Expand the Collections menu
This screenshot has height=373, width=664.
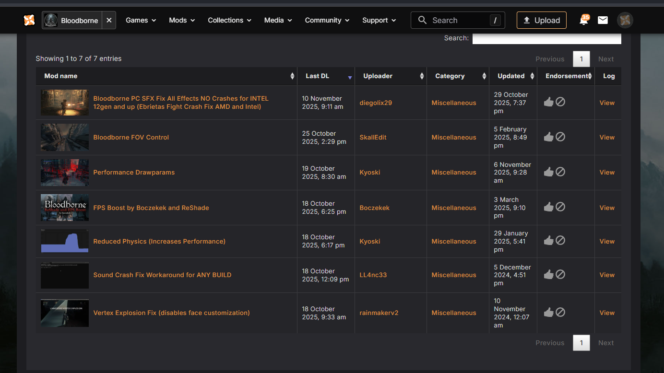pos(230,20)
